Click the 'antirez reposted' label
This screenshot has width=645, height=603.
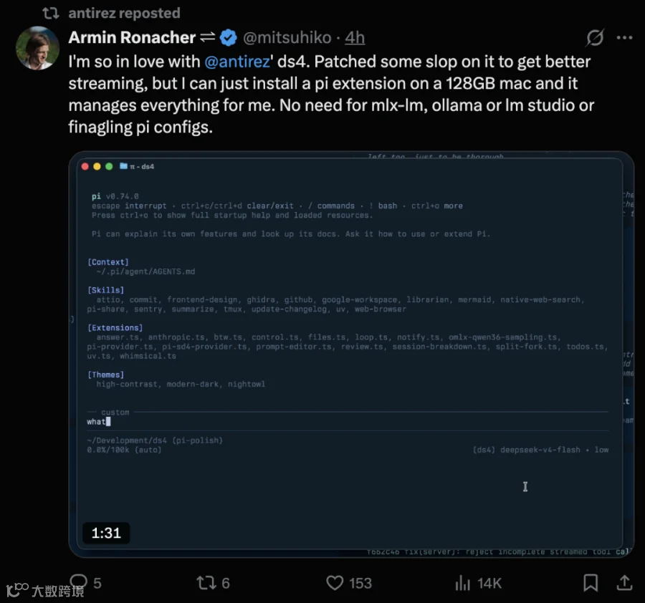[x=124, y=13]
